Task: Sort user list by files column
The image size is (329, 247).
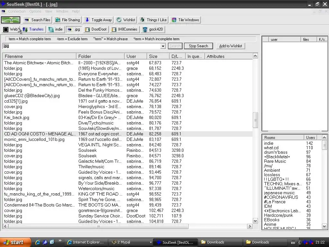Action: tap(308, 39)
